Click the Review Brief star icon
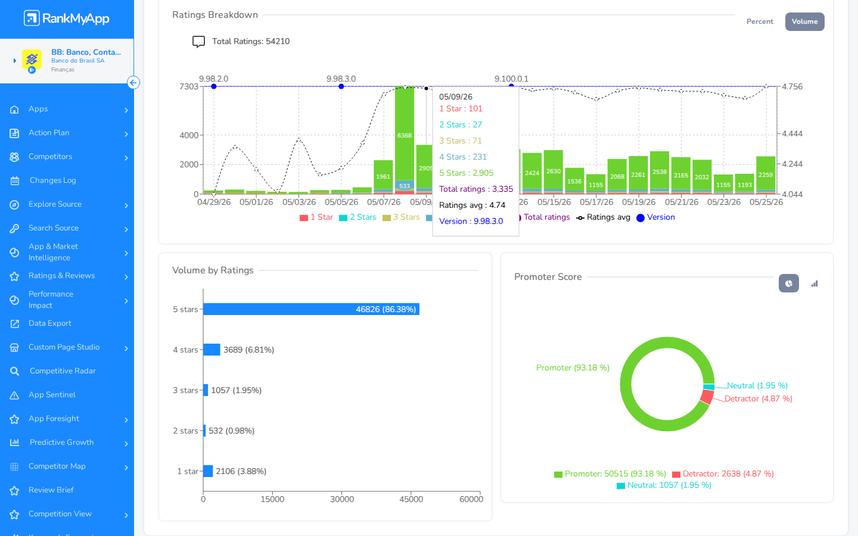 pos(14,491)
